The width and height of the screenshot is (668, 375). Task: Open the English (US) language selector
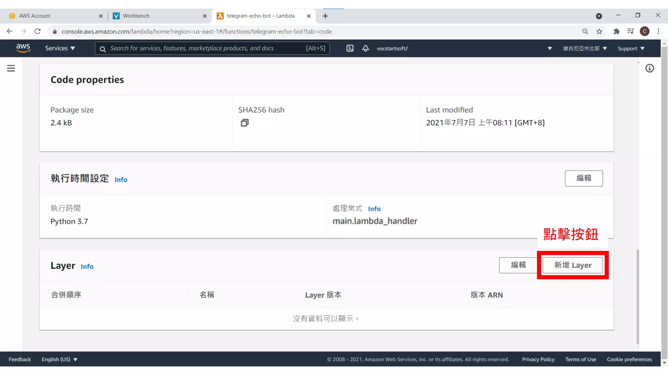[x=59, y=359]
